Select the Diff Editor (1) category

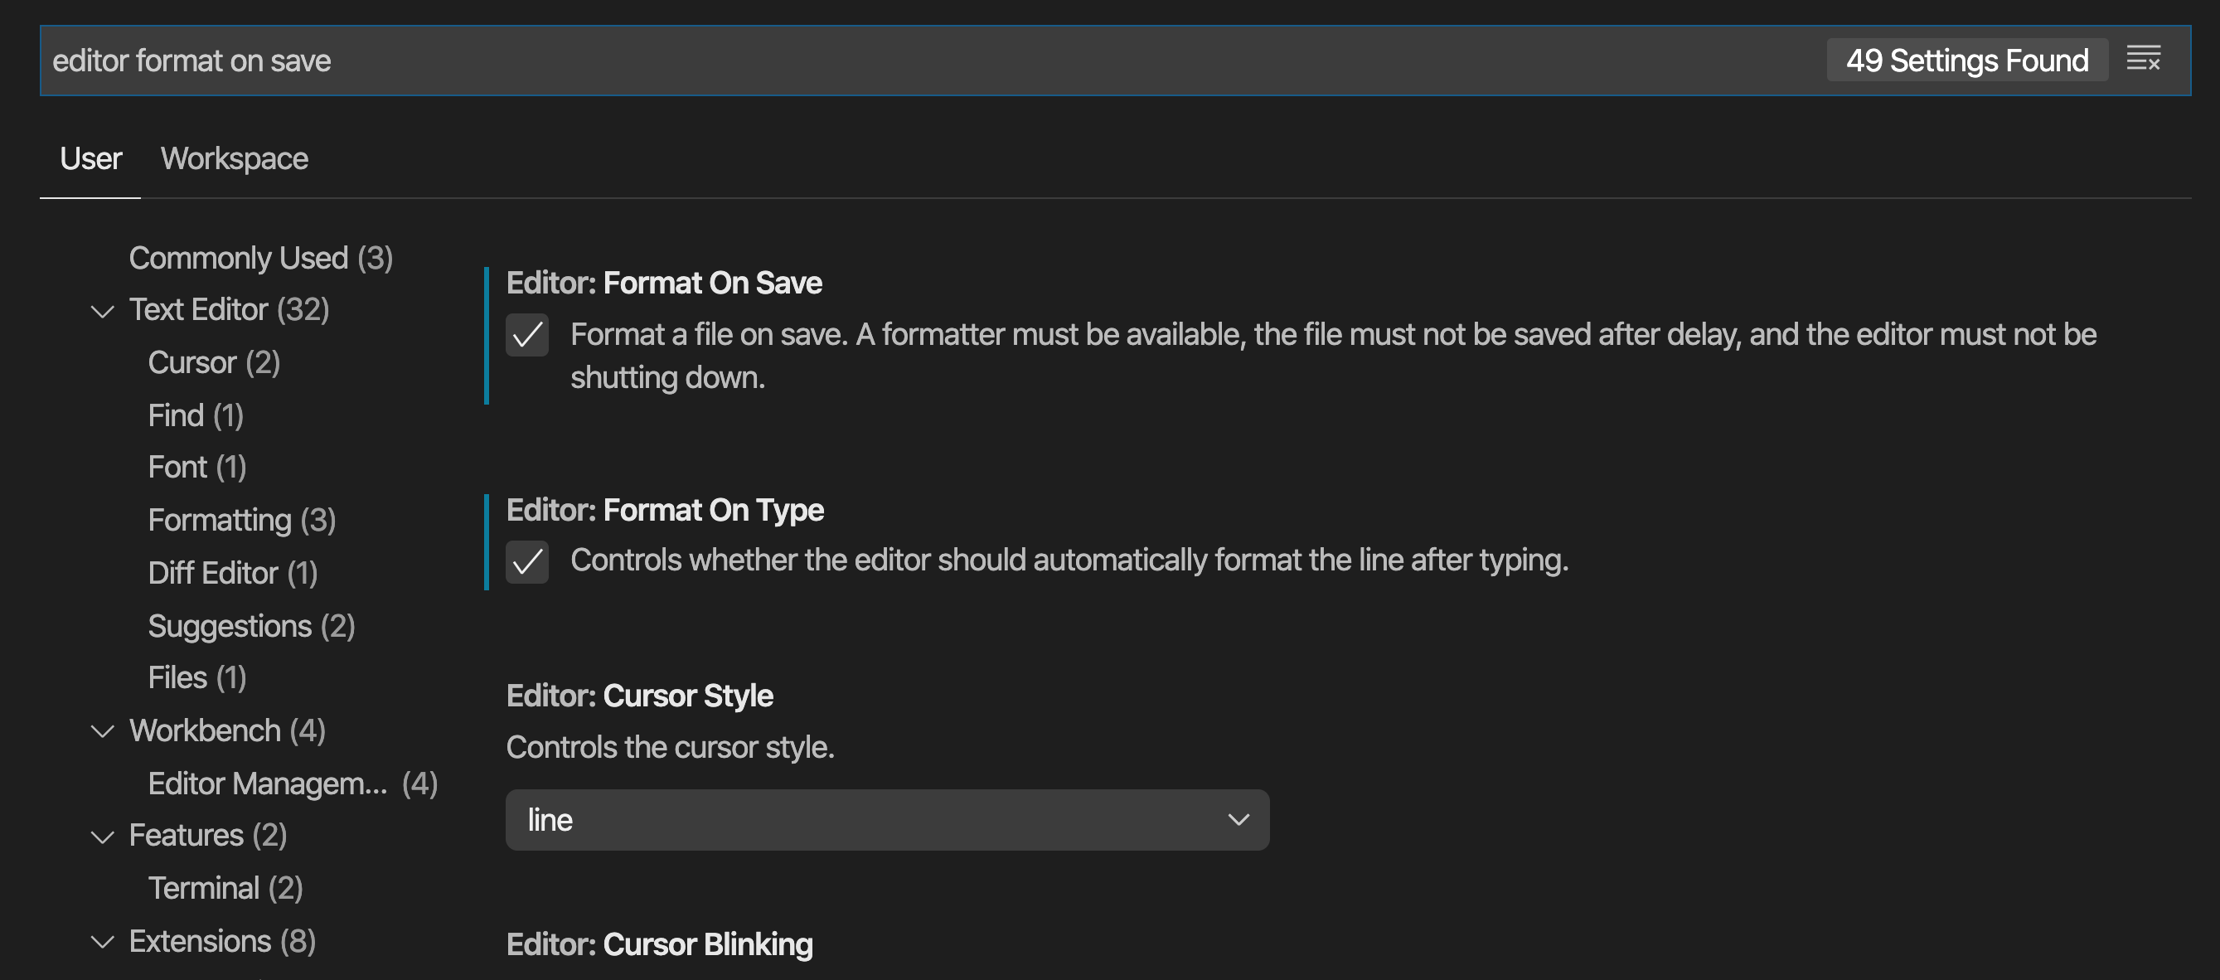234,573
